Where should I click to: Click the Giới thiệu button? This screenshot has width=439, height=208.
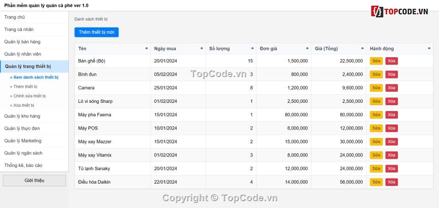pos(35,181)
